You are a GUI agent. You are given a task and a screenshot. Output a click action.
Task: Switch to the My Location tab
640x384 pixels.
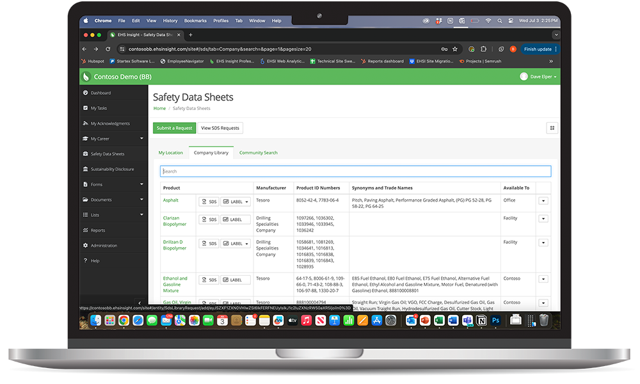pos(170,152)
